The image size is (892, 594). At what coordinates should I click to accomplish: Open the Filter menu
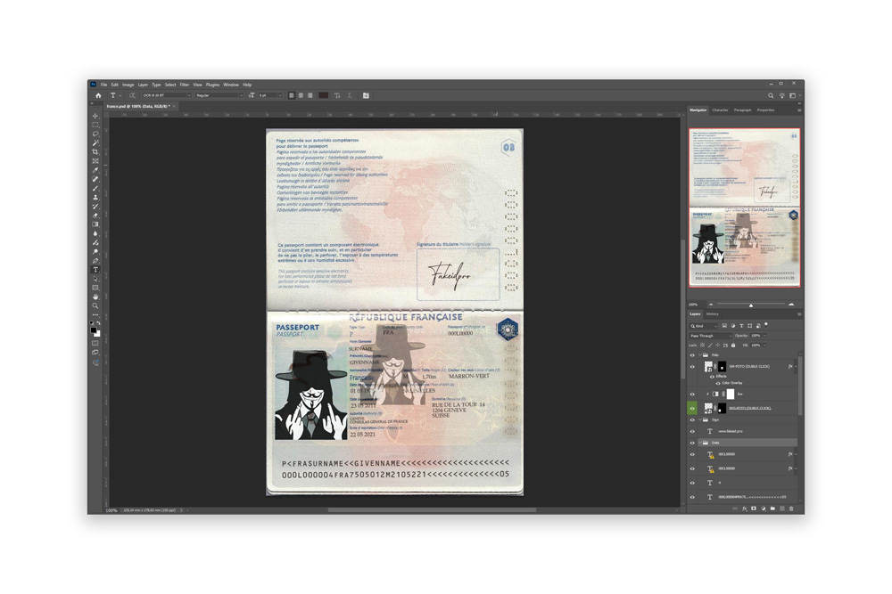pos(186,84)
